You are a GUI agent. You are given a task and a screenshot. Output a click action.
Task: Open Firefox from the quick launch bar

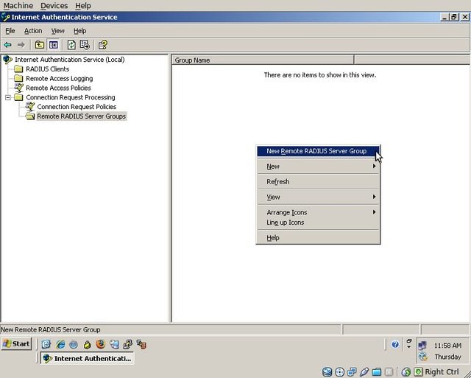(x=100, y=344)
